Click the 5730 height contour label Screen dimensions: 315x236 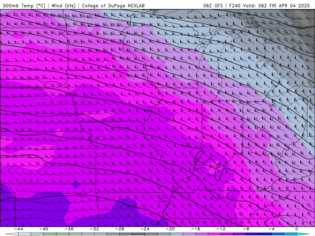click(x=67, y=115)
